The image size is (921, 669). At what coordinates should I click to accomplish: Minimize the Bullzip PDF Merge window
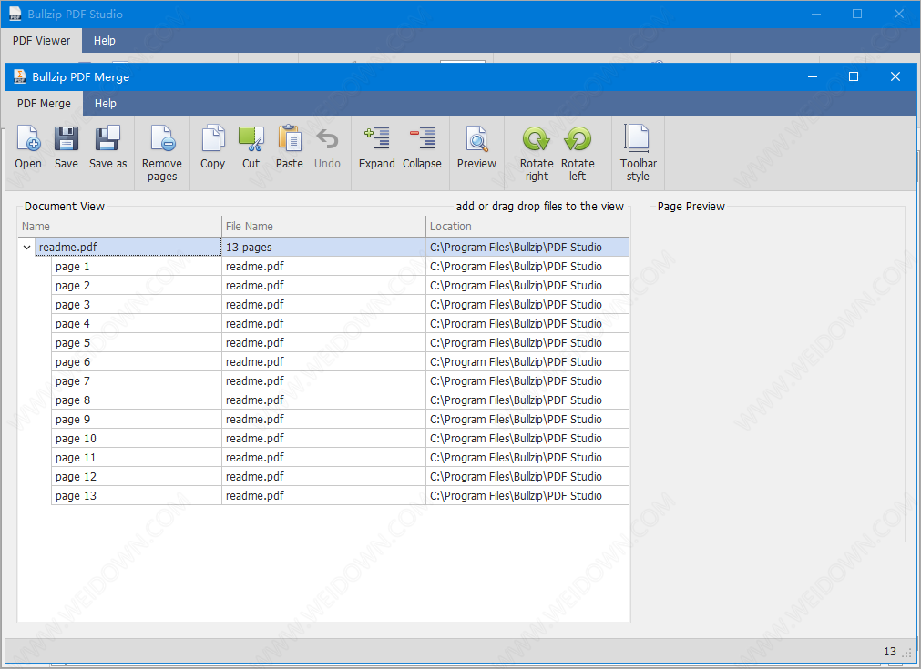pyautogui.click(x=813, y=76)
